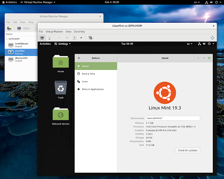Open File menu in LinuxMint viewer
The image size is (224, 179).
click(x=41, y=31)
